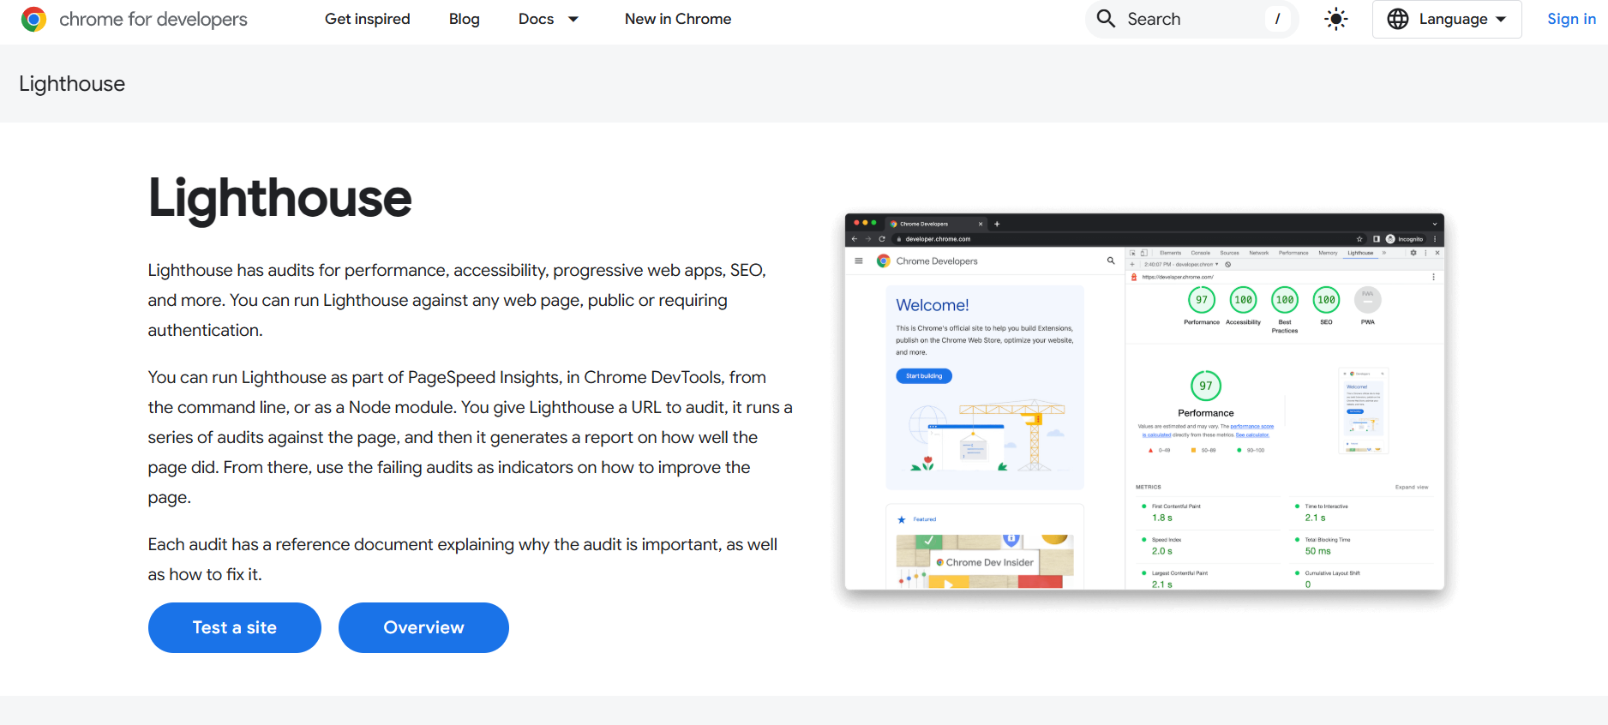Click the 'Each audit has a reference document' text
Viewport: 1608px width, 725px height.
(463, 560)
